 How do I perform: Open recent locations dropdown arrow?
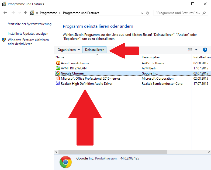click(x=19, y=13)
